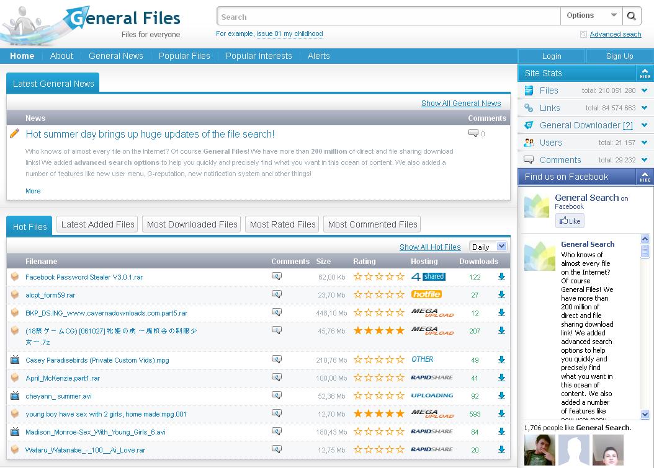Expand the General Downloader row
This screenshot has height=468, width=654.
pos(645,125)
